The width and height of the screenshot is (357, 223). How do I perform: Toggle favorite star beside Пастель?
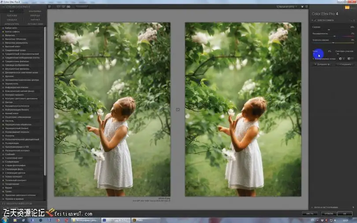click(x=3, y=121)
